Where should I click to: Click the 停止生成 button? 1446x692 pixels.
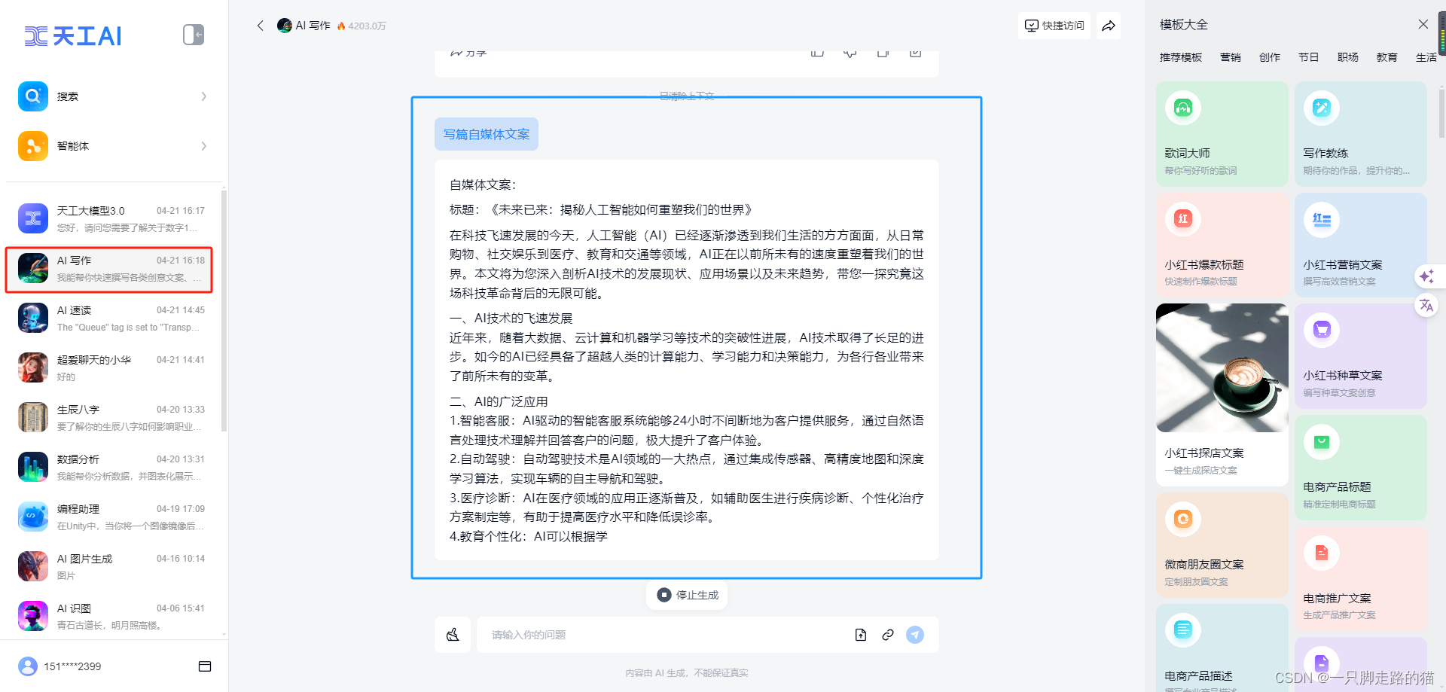coord(687,595)
